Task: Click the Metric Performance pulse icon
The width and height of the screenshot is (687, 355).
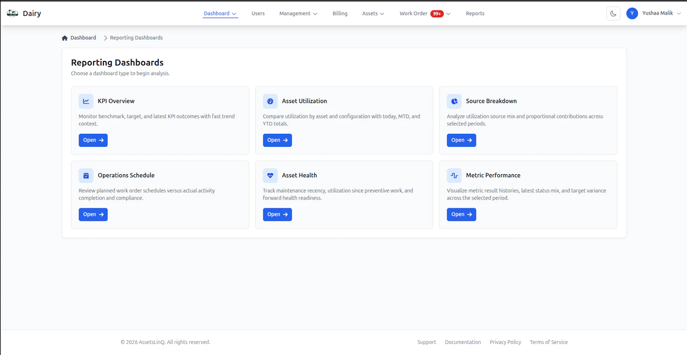Action: tap(454, 176)
